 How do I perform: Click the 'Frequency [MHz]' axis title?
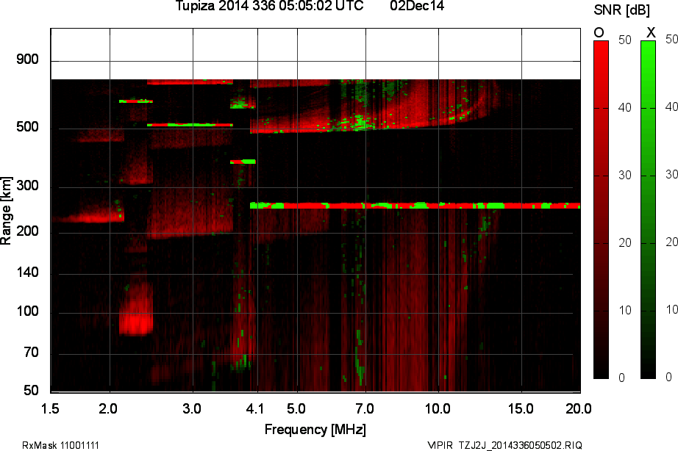pyautogui.click(x=315, y=430)
